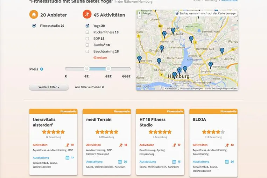Click the star rating of theravitalis alsterdorf

coord(54,132)
